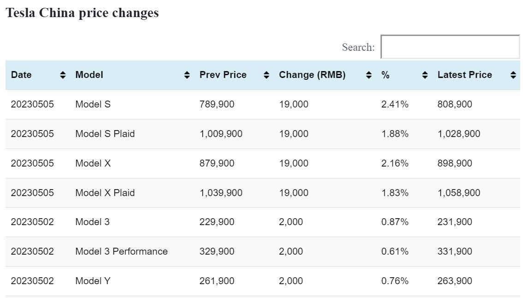The image size is (523, 298).
Task: Click the 2.41% change value
Action: [394, 104]
